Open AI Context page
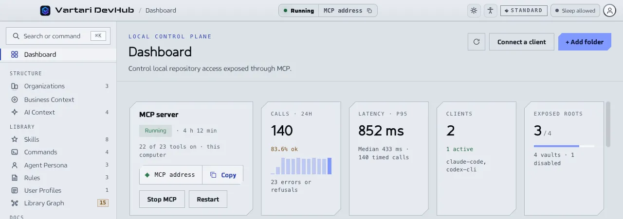The image size is (623, 219). coord(58,112)
